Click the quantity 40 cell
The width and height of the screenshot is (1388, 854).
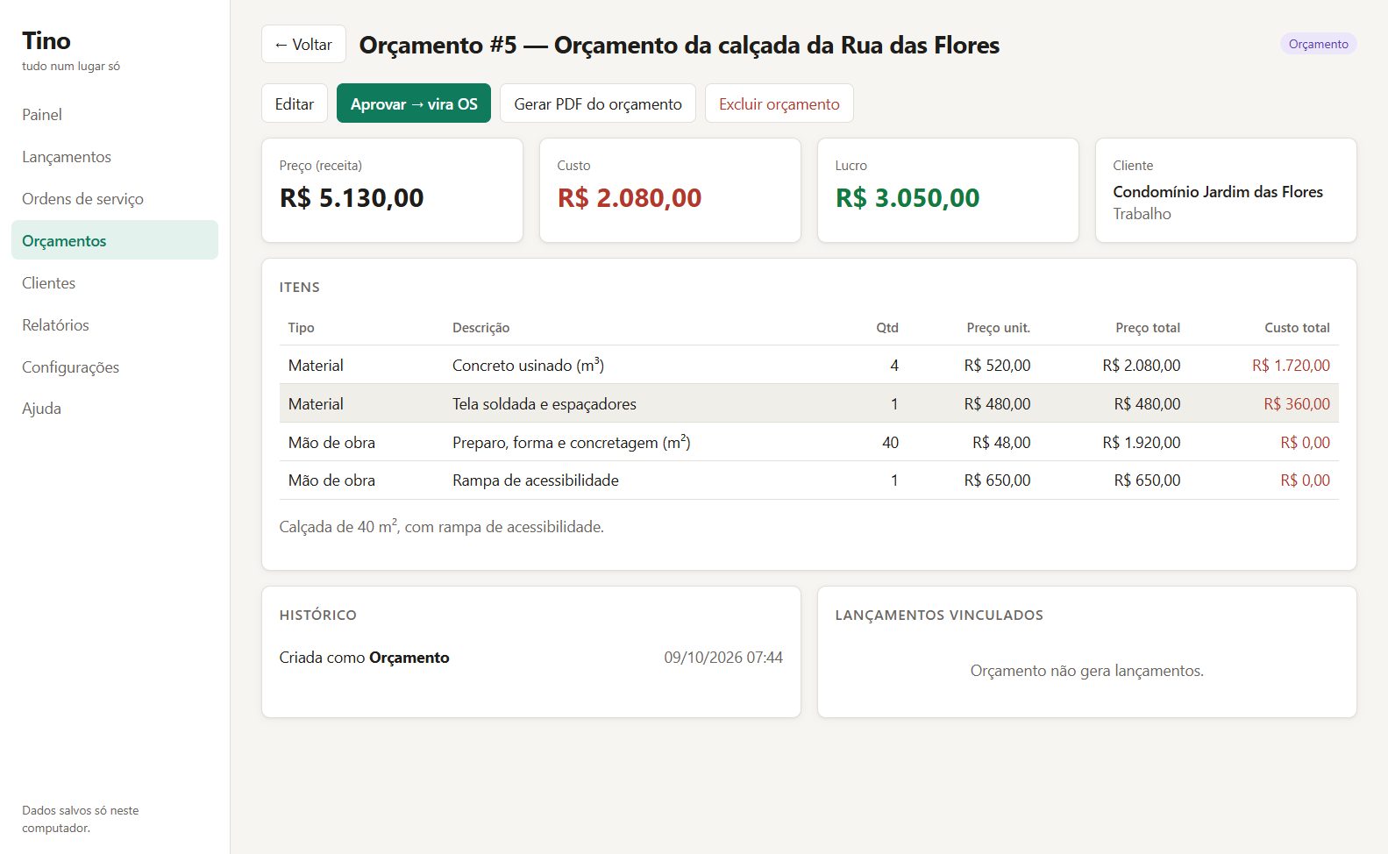[890, 443]
